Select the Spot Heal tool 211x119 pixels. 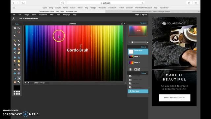coord(19,69)
